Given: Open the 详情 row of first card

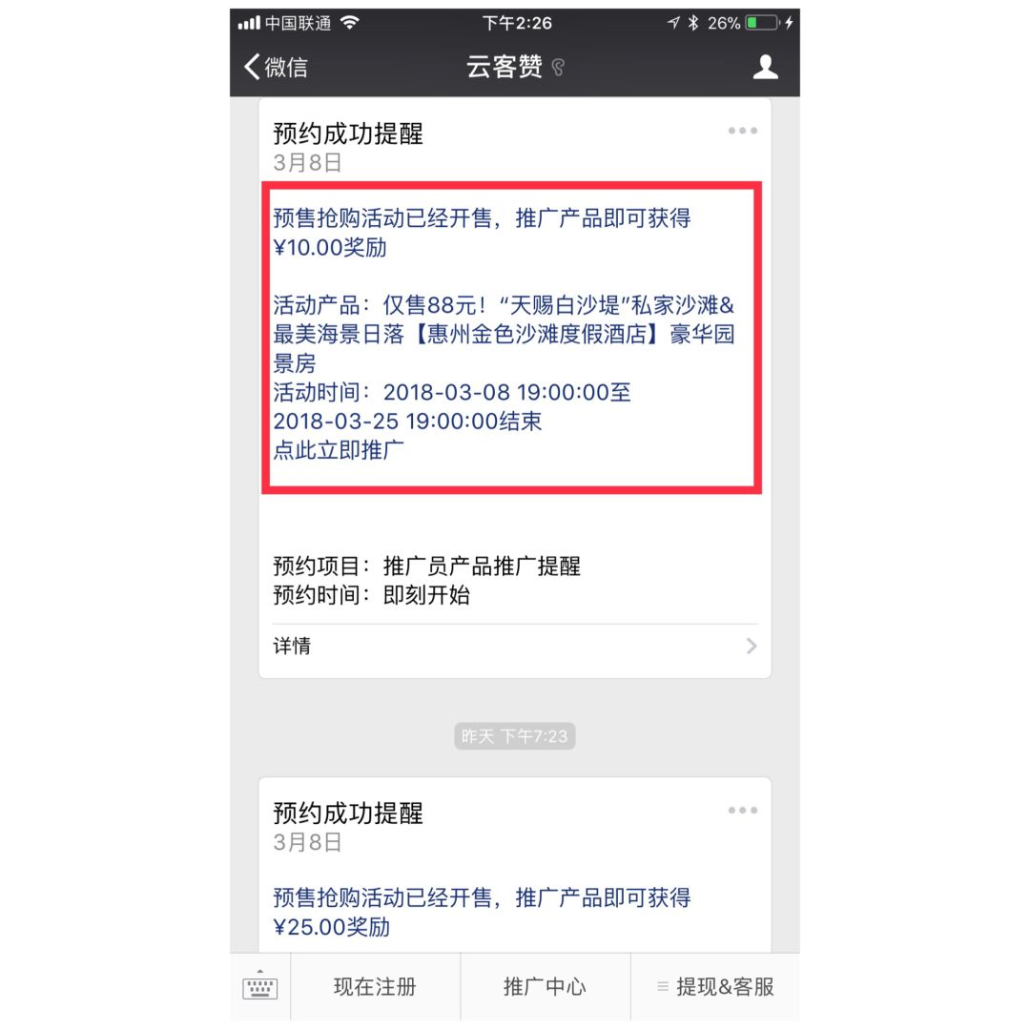Looking at the screenshot, I should [x=515, y=647].
